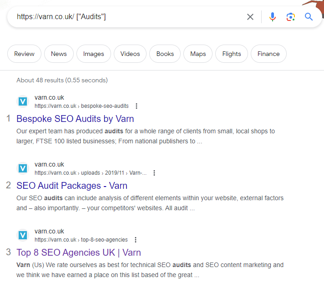Click the uploads › 2019/11 URL breadcrumb
Image resolution: width=324 pixels, height=288 pixels.
point(91,173)
